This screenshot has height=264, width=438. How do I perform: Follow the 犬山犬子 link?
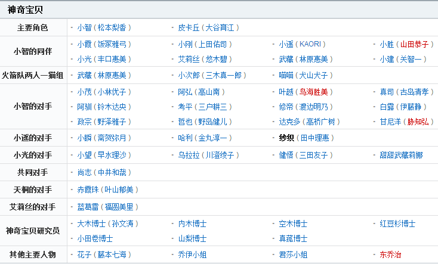coord(313,75)
